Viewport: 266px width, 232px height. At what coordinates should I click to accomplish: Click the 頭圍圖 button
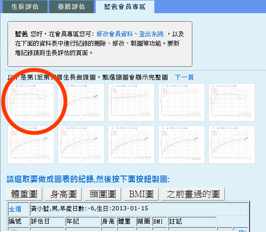(x=103, y=194)
